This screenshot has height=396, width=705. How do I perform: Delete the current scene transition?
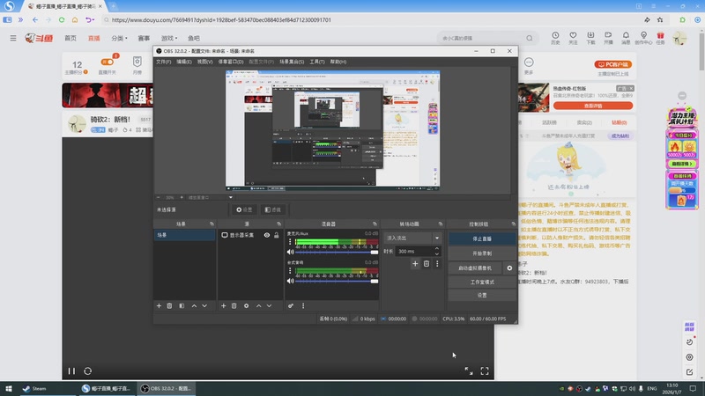coord(427,263)
